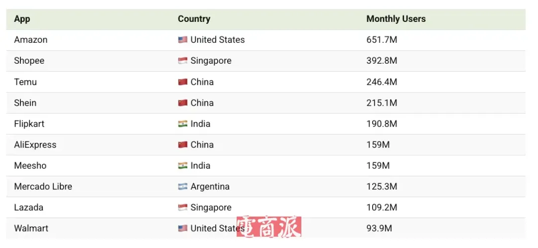Click the Singapore flag in the Lazada row

pyautogui.click(x=183, y=207)
